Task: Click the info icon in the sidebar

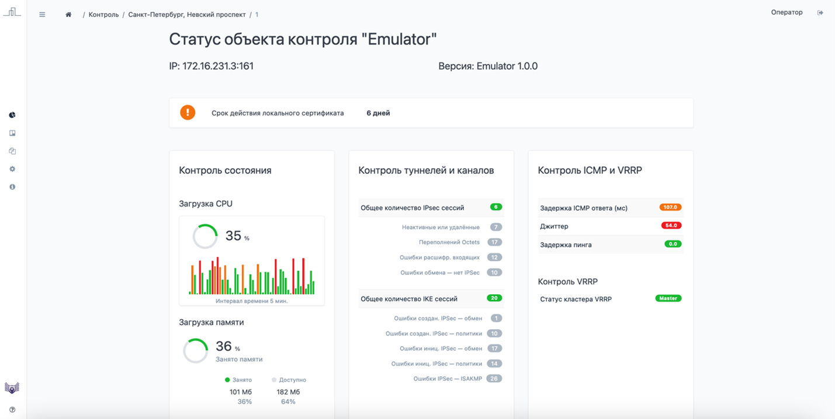Action: [x=12, y=186]
